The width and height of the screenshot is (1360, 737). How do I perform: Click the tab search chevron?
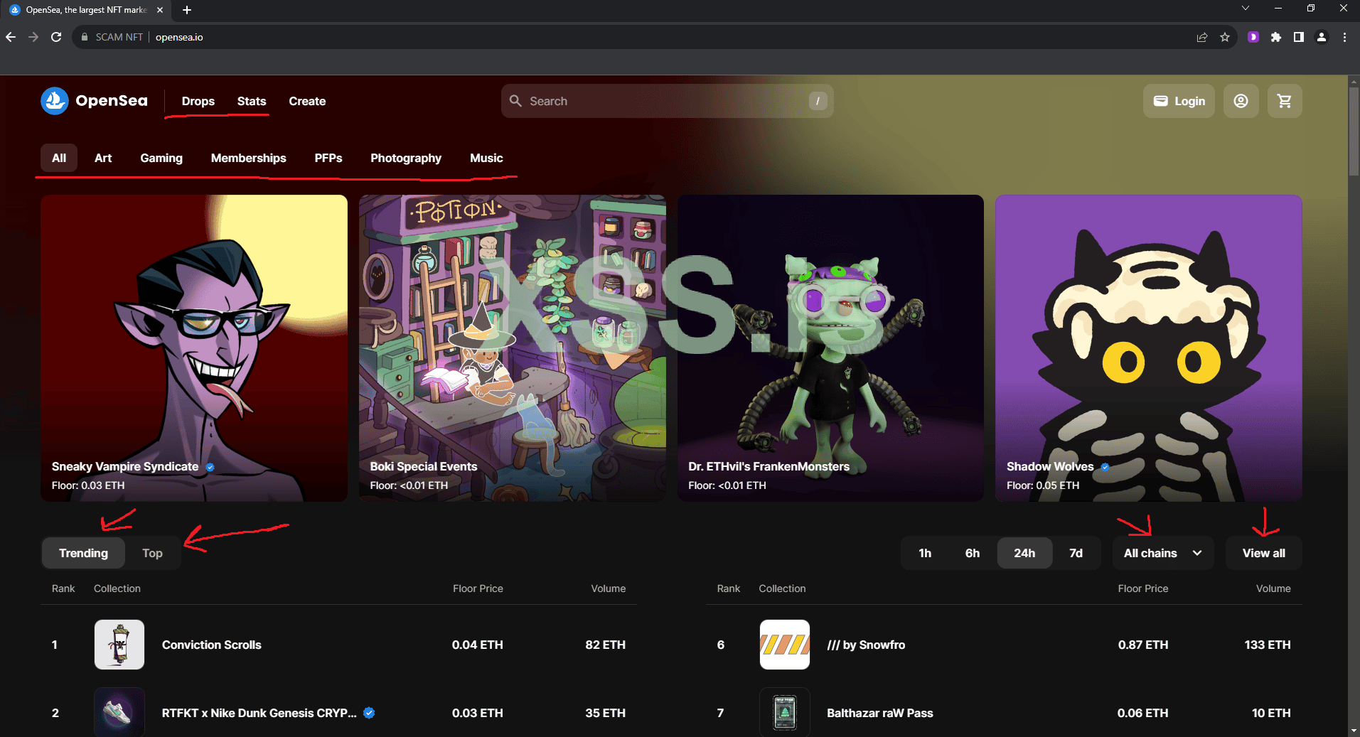1246,8
